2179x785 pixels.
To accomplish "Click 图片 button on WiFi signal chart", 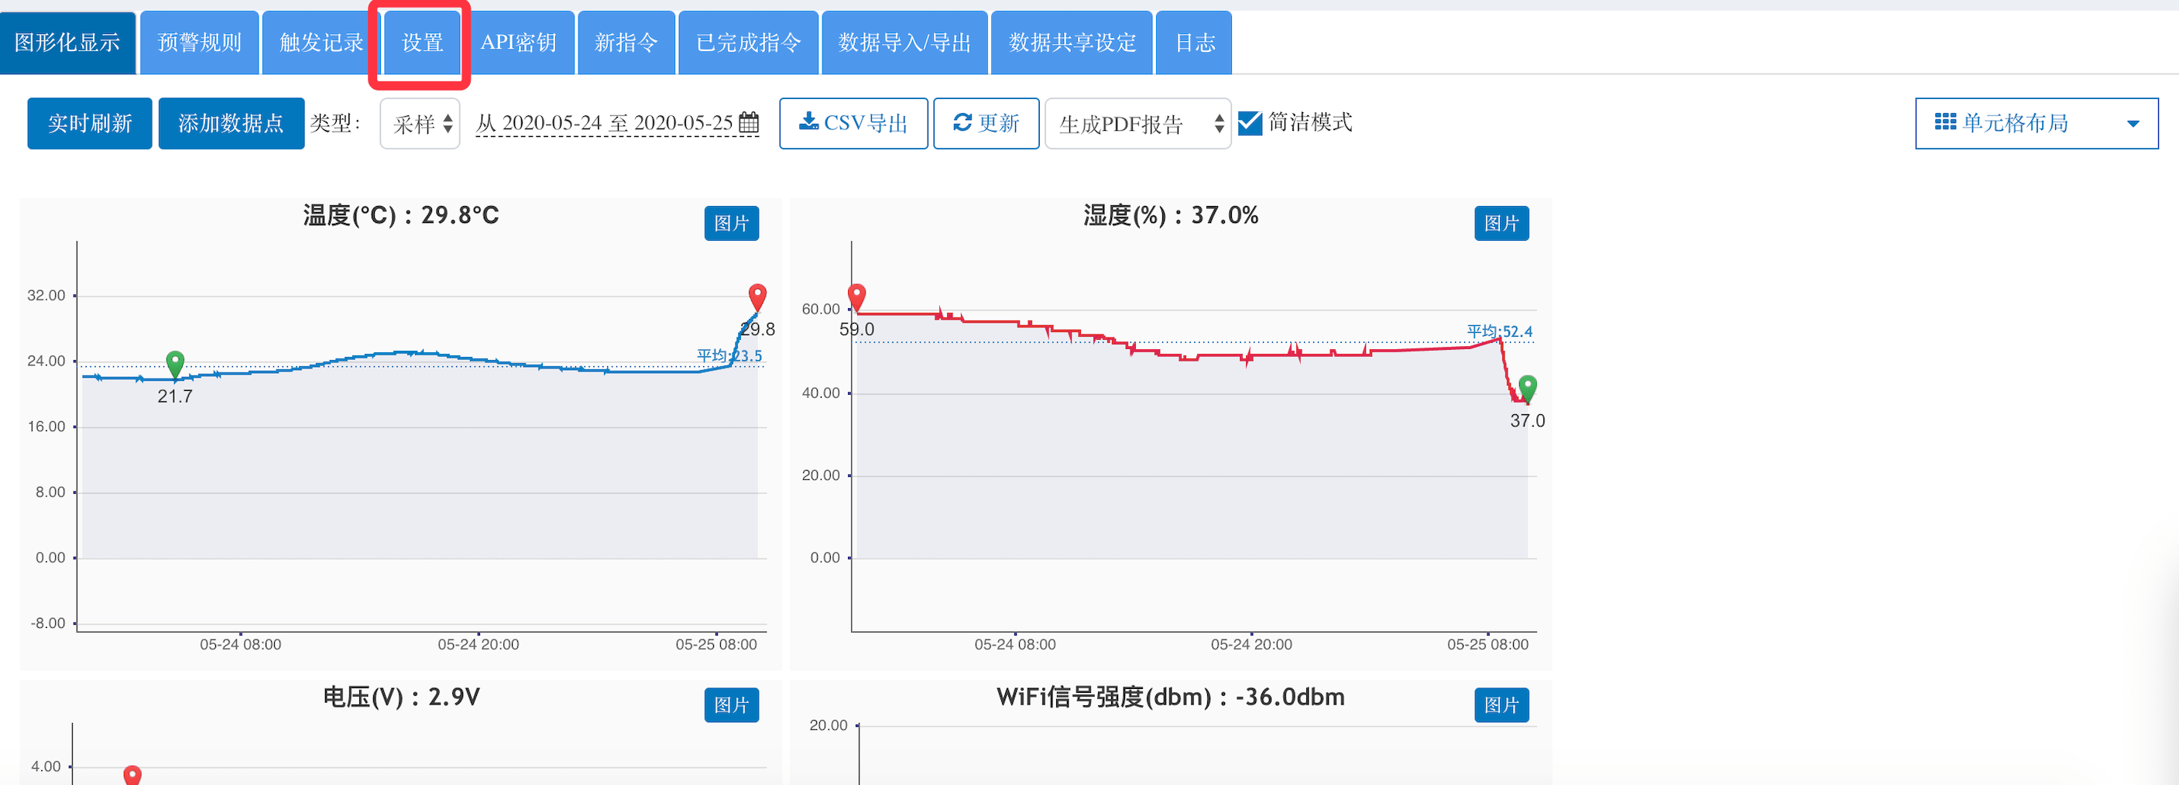I will (x=1501, y=704).
